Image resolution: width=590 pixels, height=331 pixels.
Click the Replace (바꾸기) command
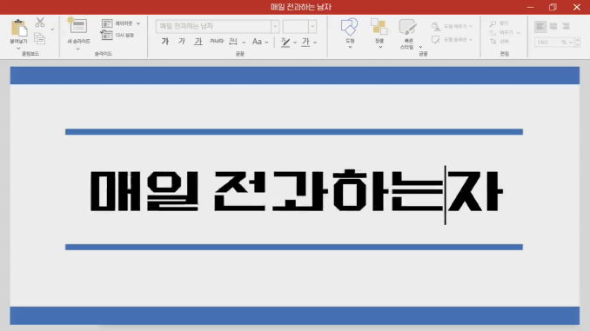pyautogui.click(x=500, y=33)
